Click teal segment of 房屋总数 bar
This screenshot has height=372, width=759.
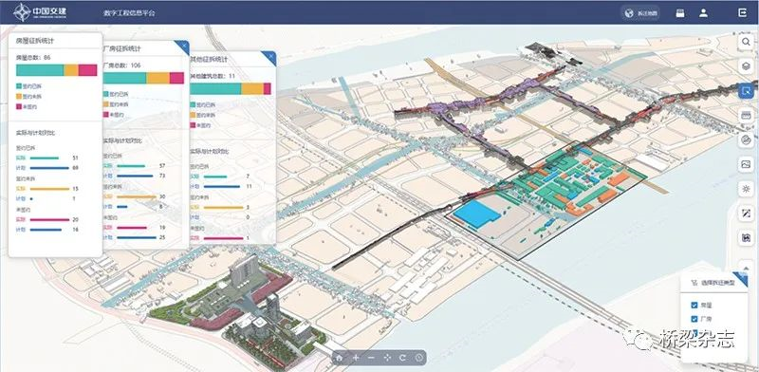[x=40, y=70]
